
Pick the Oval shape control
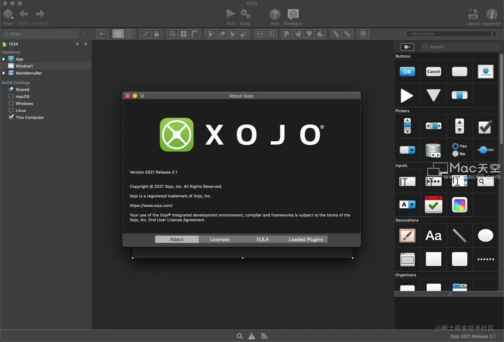pos(485,236)
